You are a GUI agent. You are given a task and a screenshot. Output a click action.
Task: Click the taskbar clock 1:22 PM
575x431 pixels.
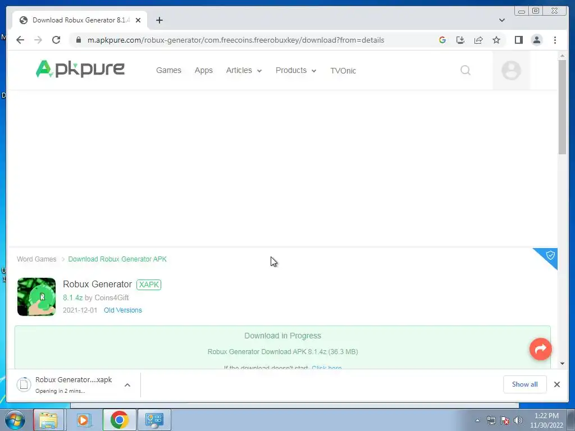pos(546,420)
